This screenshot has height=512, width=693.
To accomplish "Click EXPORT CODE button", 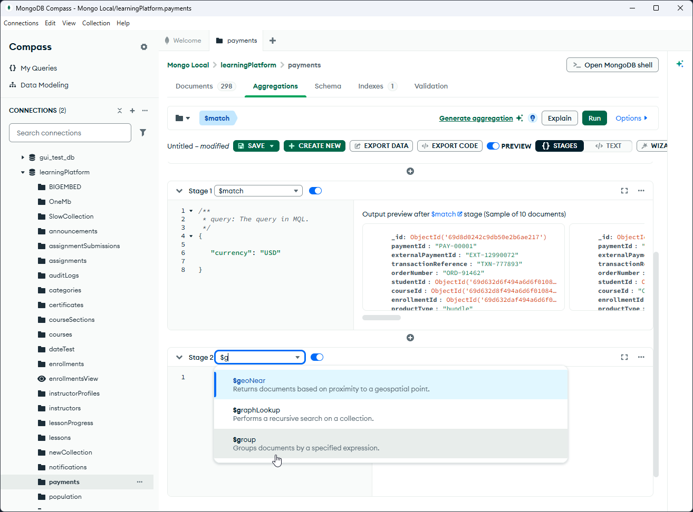I will 450,146.
